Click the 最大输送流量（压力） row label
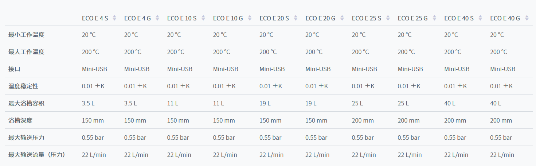 pos(37,155)
